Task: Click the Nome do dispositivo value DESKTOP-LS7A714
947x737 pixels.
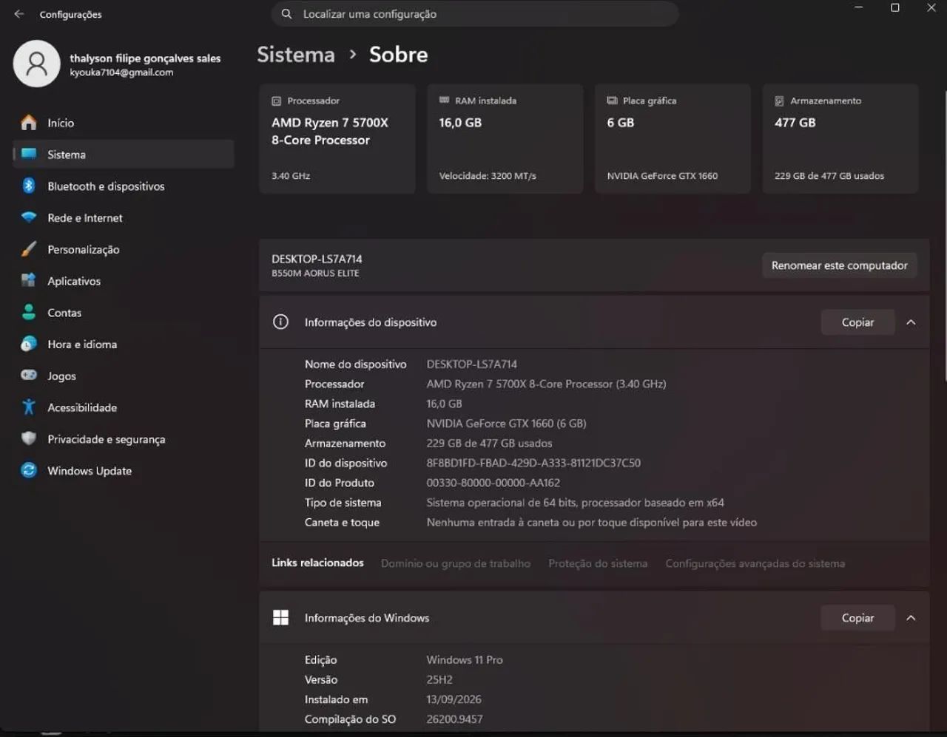Action: pos(471,364)
